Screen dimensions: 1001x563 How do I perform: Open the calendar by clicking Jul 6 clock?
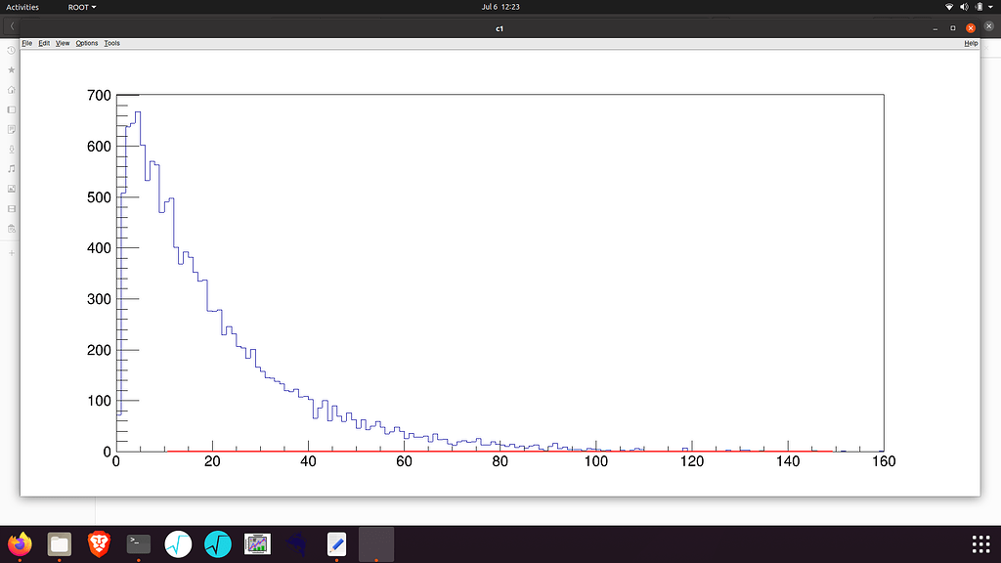(x=500, y=6)
